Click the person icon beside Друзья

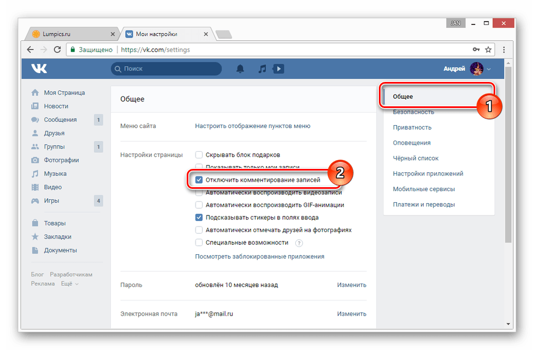pos(35,133)
